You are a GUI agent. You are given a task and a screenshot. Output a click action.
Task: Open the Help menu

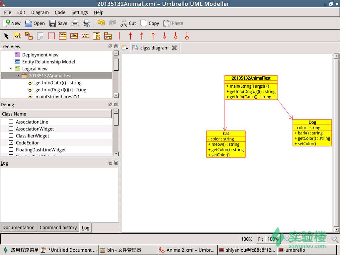coord(99,12)
